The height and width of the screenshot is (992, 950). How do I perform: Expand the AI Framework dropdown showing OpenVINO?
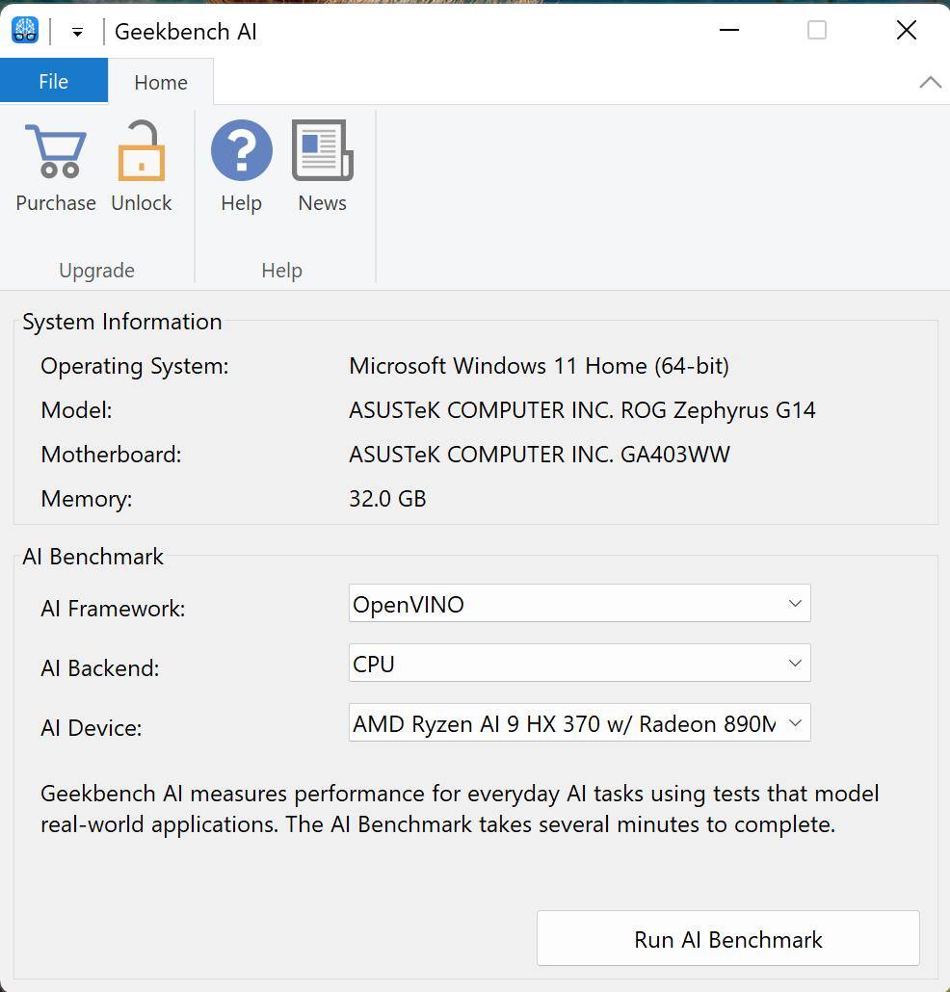point(579,604)
